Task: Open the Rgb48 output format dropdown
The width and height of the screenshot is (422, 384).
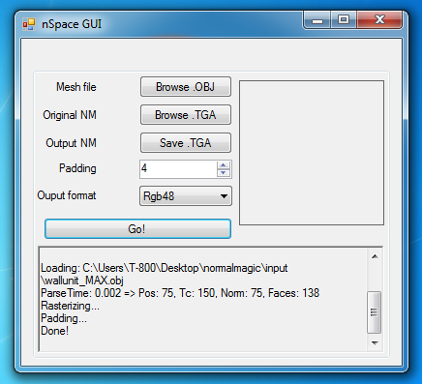Action: tap(186, 196)
